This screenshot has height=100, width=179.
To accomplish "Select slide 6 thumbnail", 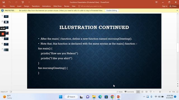I will [x=6, y=44].
